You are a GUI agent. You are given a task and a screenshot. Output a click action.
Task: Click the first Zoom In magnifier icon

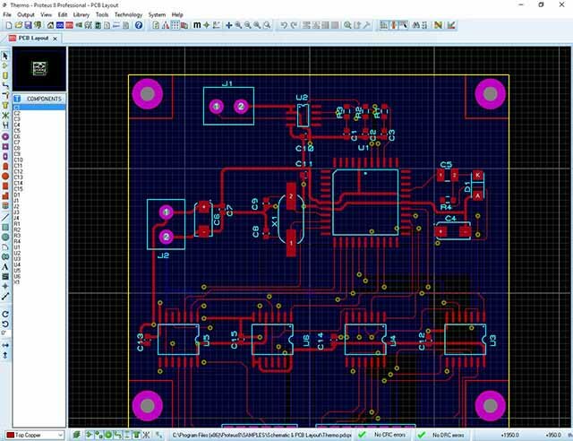click(238, 25)
